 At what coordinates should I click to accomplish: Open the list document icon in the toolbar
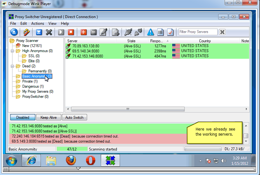160,32
